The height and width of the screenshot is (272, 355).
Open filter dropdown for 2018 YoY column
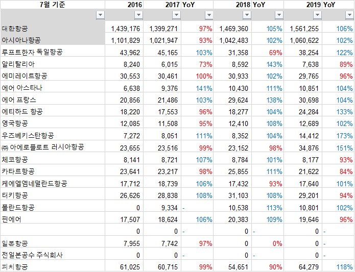[x=279, y=15]
